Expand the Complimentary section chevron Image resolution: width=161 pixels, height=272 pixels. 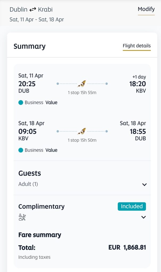tap(143, 217)
